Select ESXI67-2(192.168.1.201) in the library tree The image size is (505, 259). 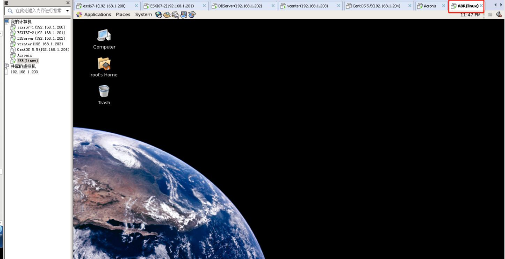(41, 33)
